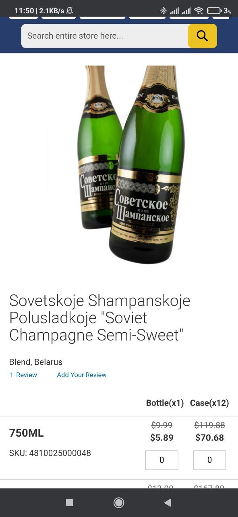Tap the Android back triangle icon

pyautogui.click(x=168, y=502)
